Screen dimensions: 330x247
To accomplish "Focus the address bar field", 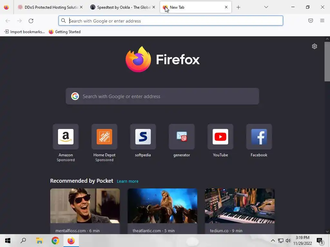I will [171, 21].
